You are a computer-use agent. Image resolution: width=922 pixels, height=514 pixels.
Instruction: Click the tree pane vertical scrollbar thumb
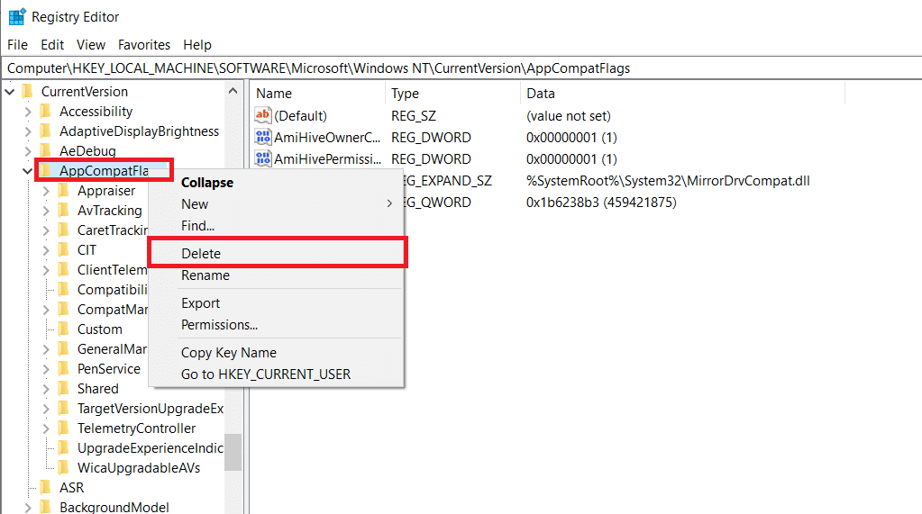[x=233, y=452]
